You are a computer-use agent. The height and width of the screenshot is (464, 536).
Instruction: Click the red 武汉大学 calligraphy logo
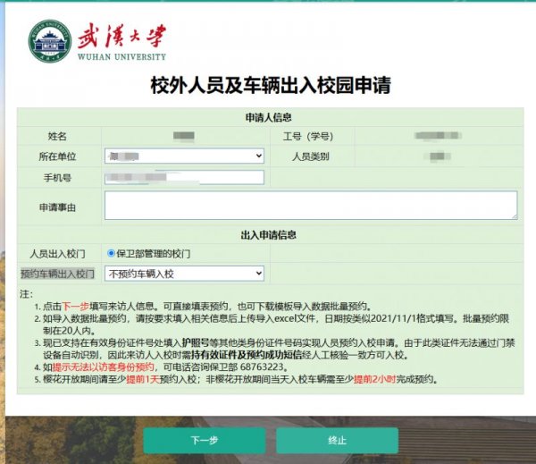click(x=122, y=36)
